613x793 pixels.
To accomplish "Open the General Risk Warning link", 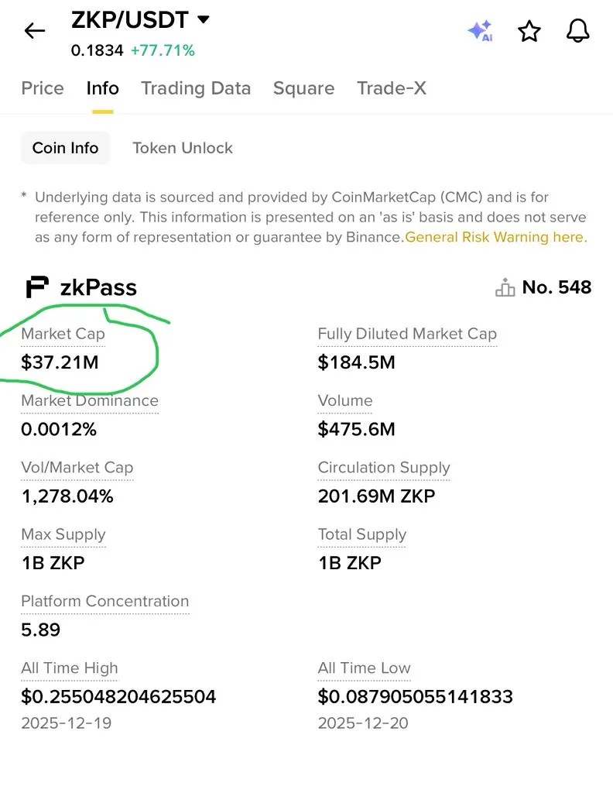I will [x=496, y=238].
